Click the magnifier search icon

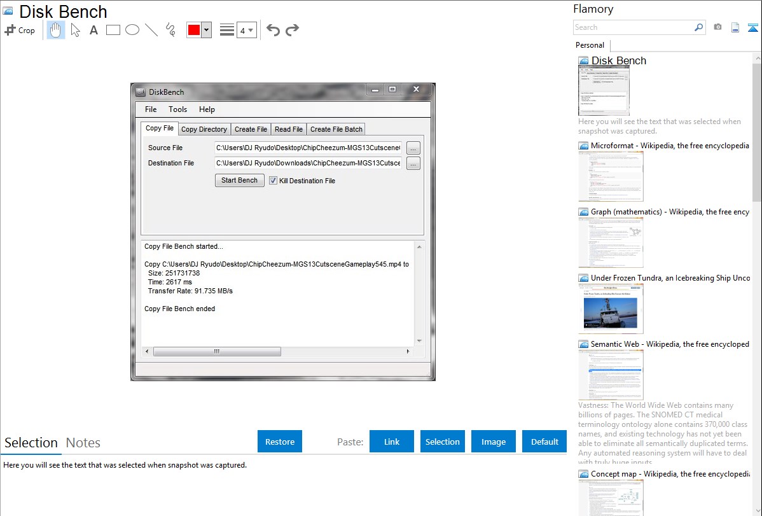(x=699, y=27)
